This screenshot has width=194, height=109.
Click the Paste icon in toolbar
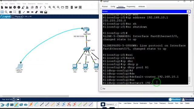pos(36,7)
